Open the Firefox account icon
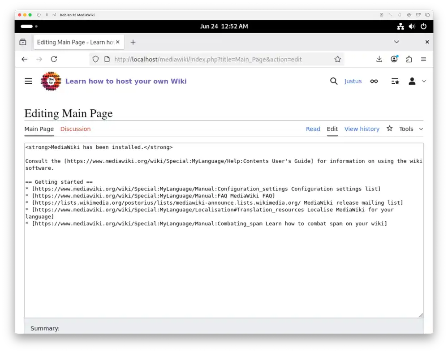The height and width of the screenshot is (353, 448). pos(394,59)
